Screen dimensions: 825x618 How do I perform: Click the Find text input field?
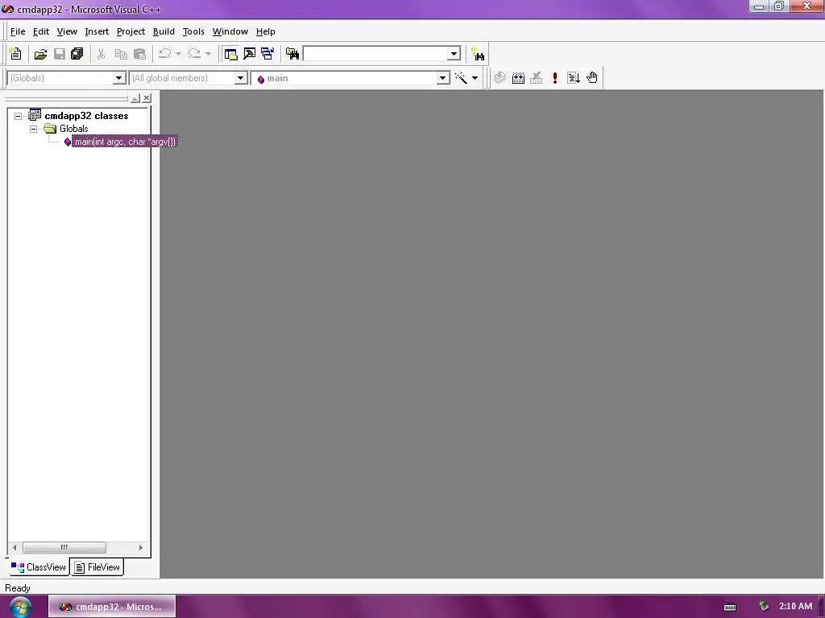coord(375,54)
